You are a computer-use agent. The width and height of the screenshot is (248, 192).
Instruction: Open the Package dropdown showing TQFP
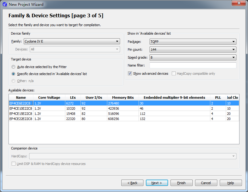coord(193,42)
